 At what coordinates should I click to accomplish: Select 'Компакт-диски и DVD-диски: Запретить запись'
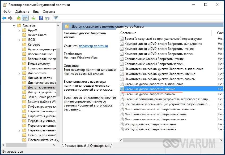pyautogui.click(x=159, y=54)
